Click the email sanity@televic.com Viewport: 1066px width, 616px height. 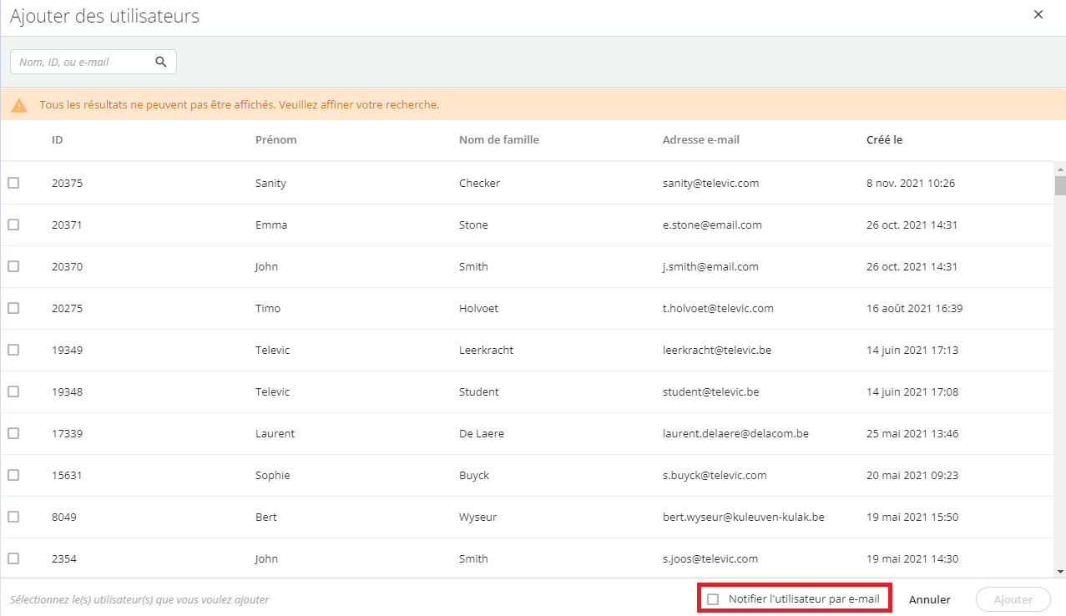(x=710, y=183)
